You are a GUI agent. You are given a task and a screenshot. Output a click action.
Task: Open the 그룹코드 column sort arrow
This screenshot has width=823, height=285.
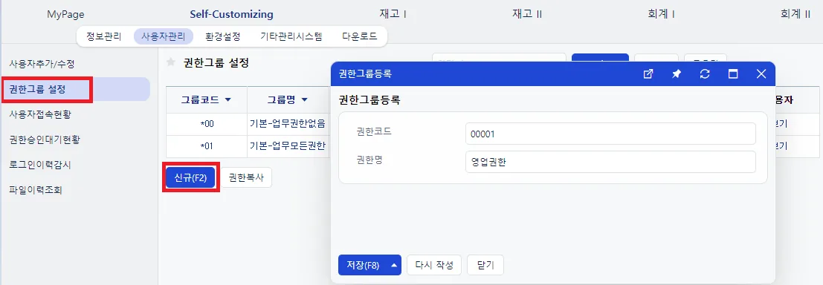click(227, 99)
